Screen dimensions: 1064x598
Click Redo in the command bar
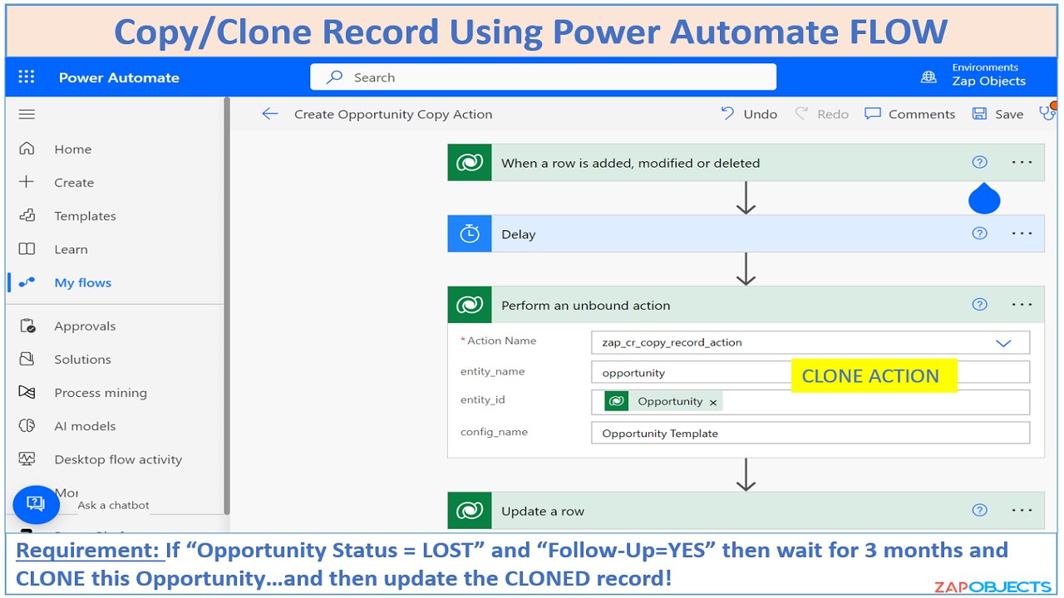pyautogui.click(x=821, y=114)
